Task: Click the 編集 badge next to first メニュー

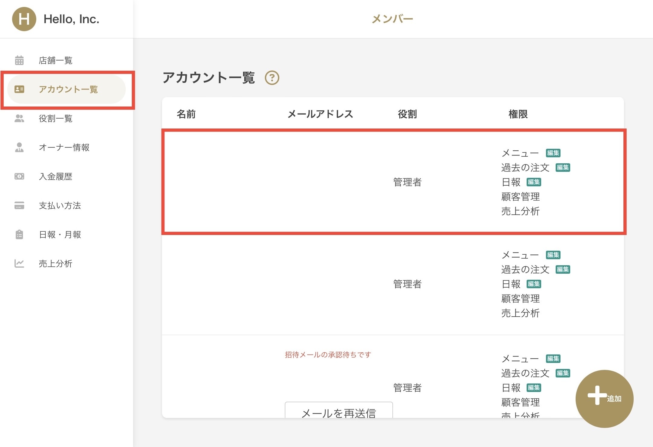Action: click(x=553, y=153)
